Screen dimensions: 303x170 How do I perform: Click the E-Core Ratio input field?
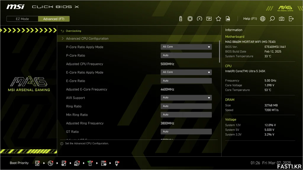click(x=186, y=81)
